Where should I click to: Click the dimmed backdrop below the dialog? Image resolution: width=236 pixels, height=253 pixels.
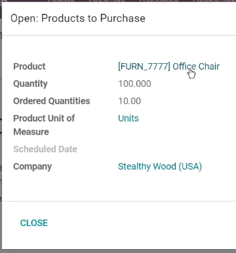118,251
